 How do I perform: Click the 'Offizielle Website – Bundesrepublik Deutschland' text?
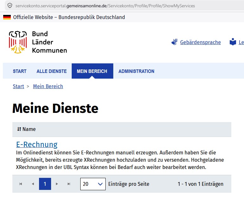pos(69,17)
